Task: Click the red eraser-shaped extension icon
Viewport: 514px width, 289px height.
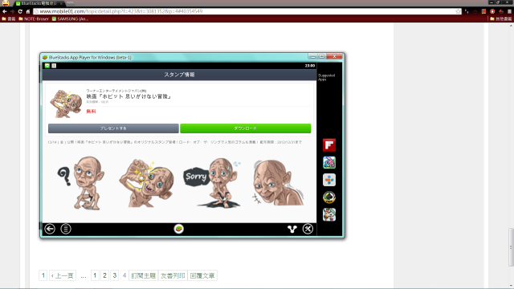Action: tap(501, 11)
